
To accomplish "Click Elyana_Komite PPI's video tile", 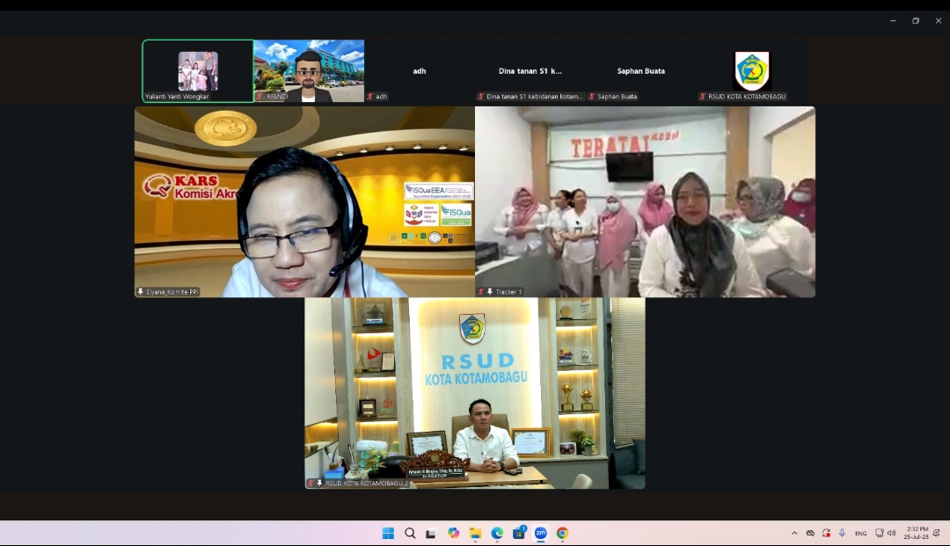I will [x=304, y=201].
